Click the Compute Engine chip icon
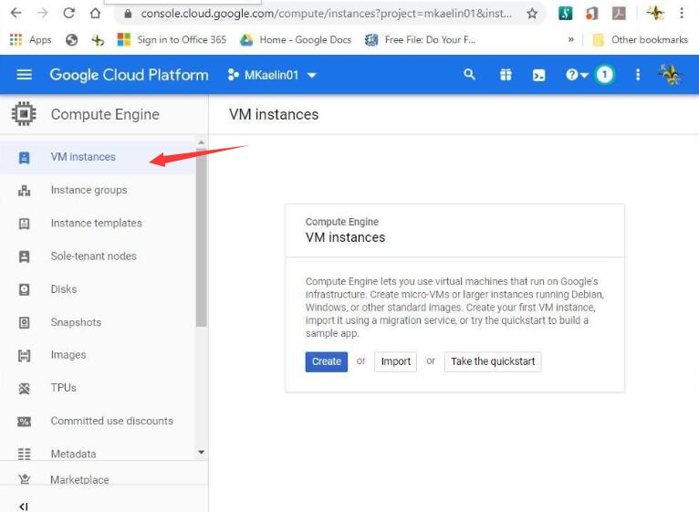 [x=24, y=114]
